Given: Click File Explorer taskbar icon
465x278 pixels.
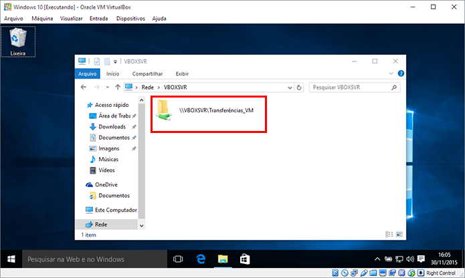Looking at the screenshot, I should [x=223, y=259].
